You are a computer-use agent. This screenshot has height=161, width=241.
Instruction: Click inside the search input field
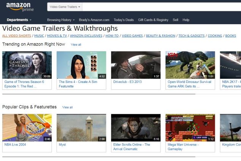(x=162, y=7)
